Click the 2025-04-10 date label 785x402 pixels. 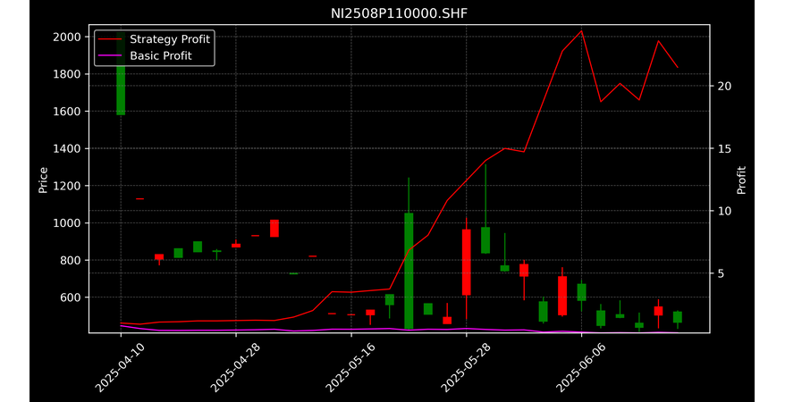(x=120, y=368)
